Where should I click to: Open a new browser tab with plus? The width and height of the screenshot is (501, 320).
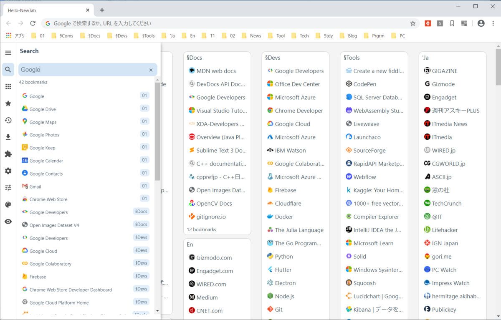click(102, 10)
